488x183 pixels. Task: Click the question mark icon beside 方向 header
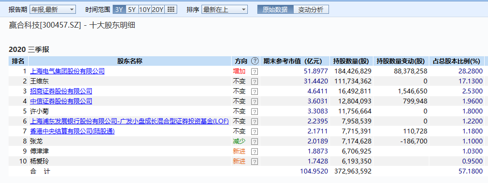click(255, 61)
